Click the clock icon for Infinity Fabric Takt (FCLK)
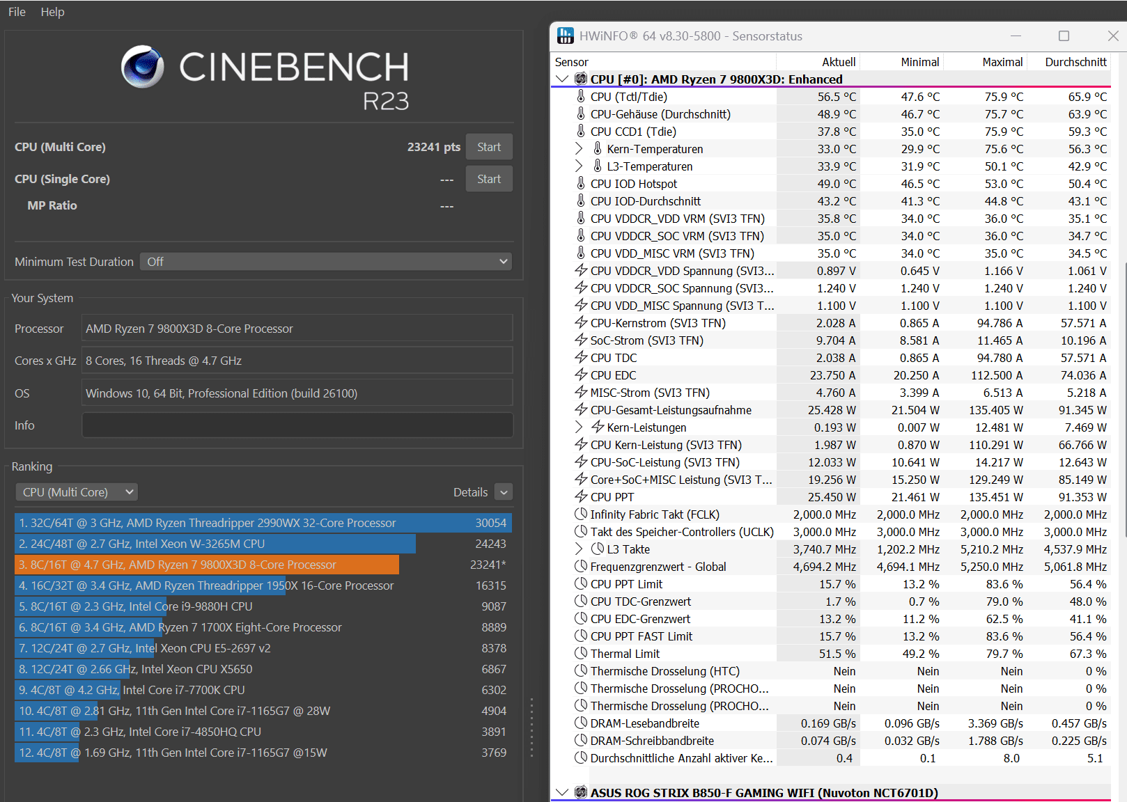This screenshot has height=802, width=1127. tap(581, 514)
